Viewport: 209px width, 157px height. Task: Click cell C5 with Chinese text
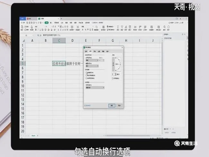click(x=59, y=64)
